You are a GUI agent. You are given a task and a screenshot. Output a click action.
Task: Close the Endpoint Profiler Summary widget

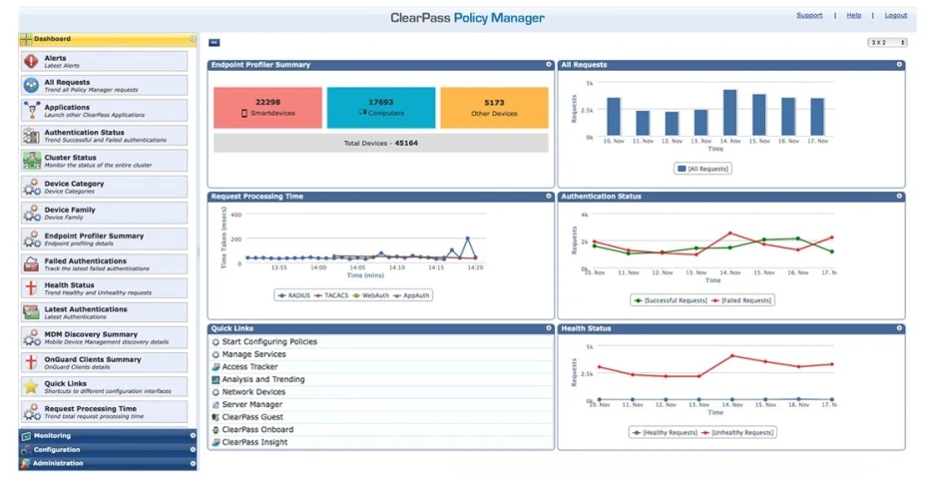[x=549, y=65]
